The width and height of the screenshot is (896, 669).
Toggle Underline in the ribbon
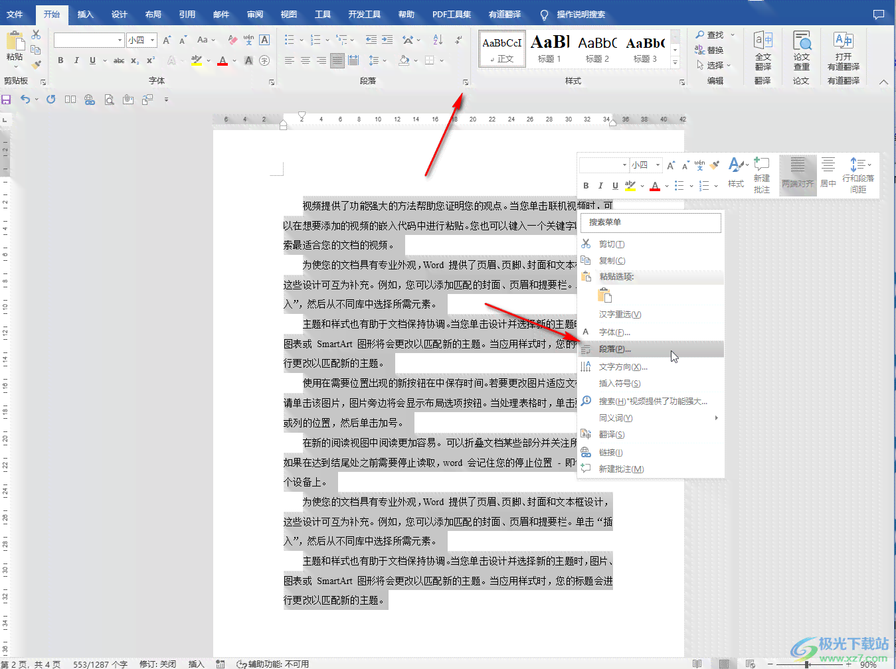click(92, 60)
